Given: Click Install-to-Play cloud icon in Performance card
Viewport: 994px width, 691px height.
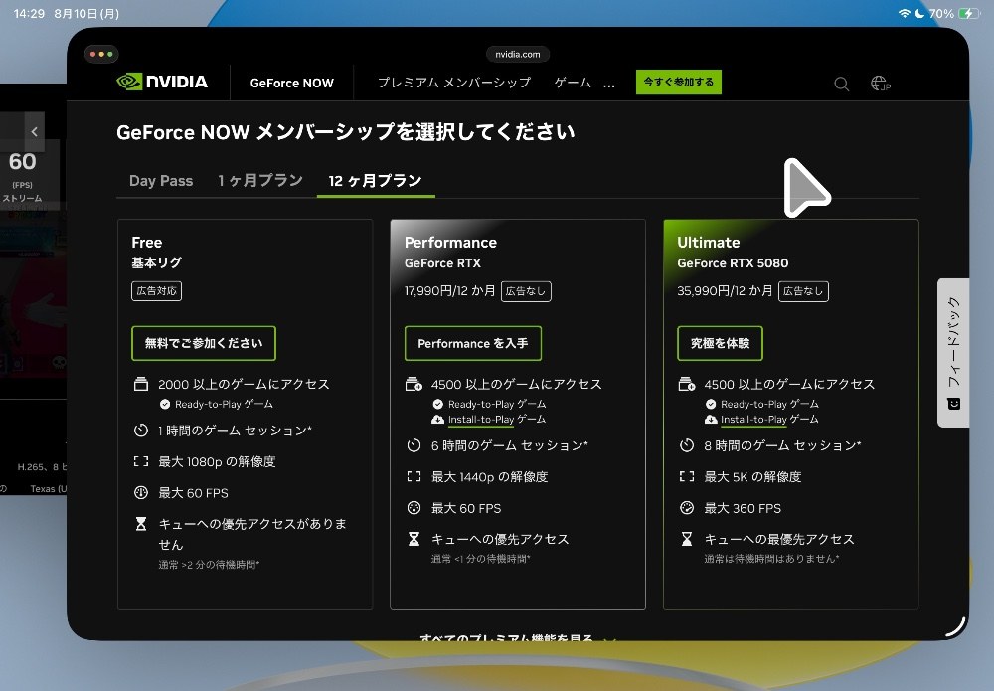Looking at the screenshot, I should [437, 419].
